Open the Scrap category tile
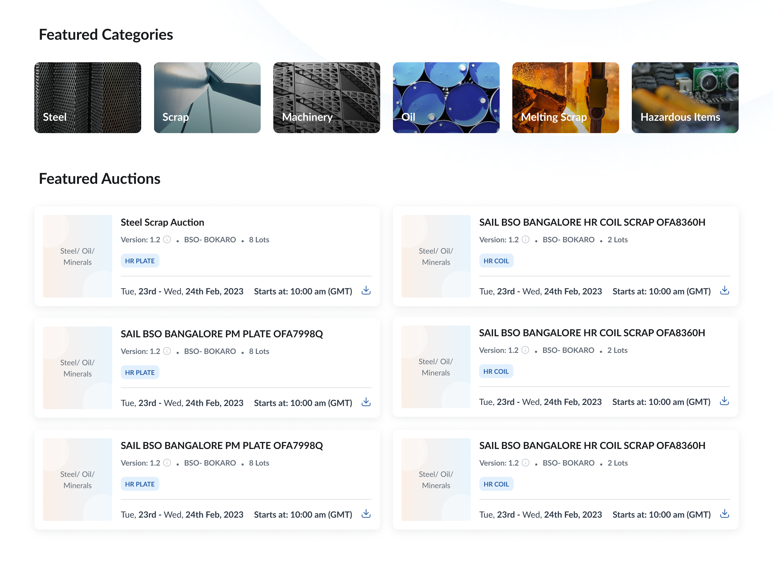Image resolution: width=773 pixels, height=563 pixels. pyautogui.click(x=207, y=97)
